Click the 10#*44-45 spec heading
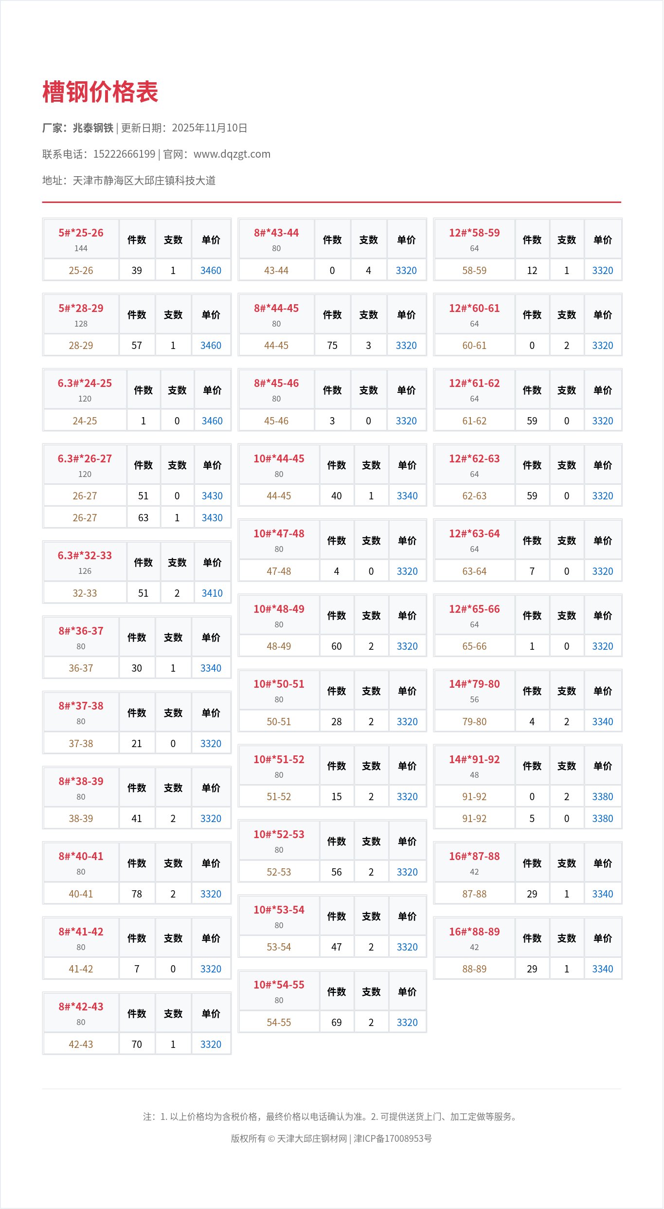The height and width of the screenshot is (1209, 664). pyautogui.click(x=279, y=459)
